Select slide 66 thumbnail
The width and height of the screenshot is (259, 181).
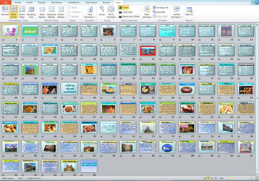[10, 127]
